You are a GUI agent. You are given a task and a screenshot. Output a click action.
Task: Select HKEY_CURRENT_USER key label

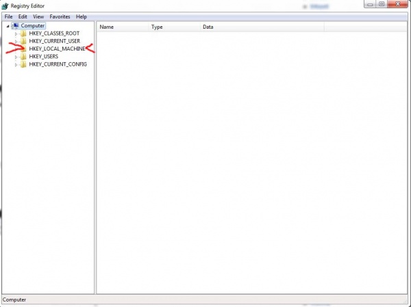click(x=55, y=41)
